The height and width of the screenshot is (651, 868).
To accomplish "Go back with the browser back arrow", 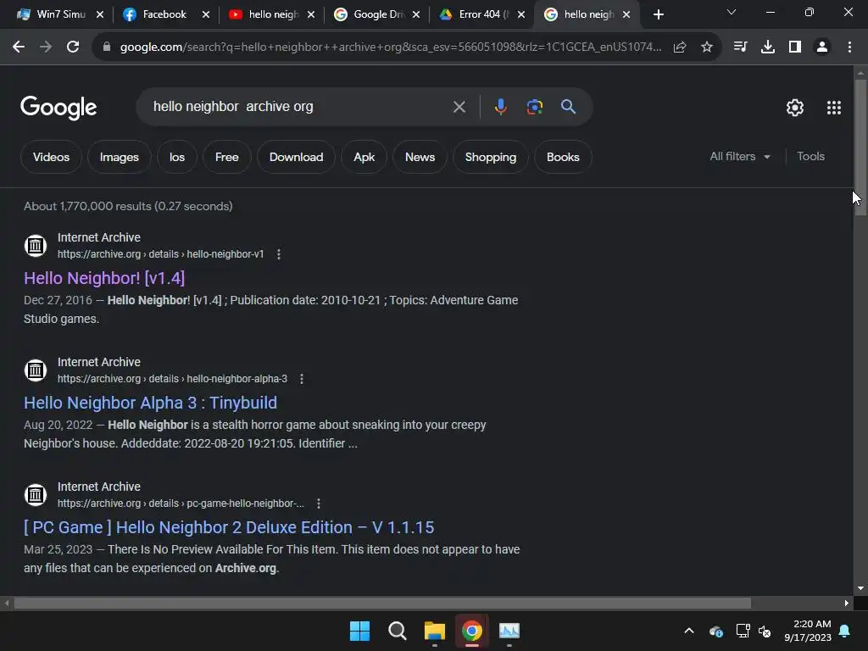I will 19,47.
